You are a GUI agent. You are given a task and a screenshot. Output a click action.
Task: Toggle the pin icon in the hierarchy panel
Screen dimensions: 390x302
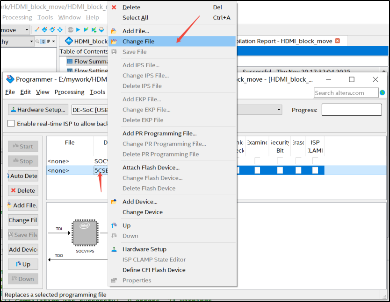(43, 42)
